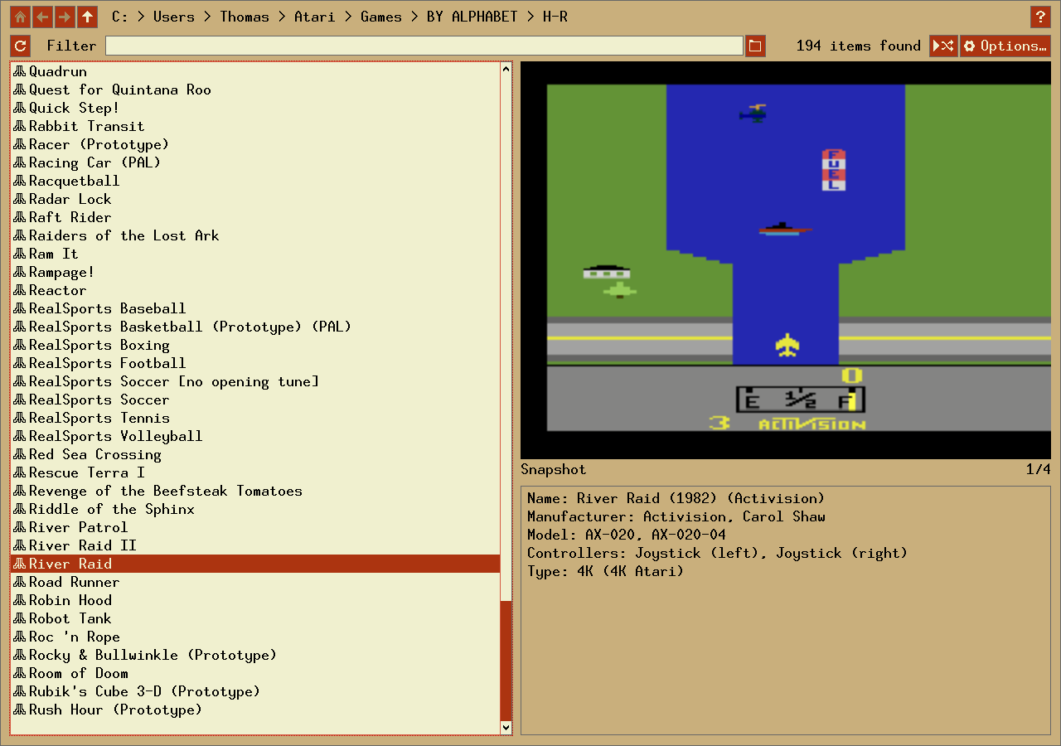The width and height of the screenshot is (1061, 746).
Task: Click the forward arrow navigation icon
Action: click(65, 17)
